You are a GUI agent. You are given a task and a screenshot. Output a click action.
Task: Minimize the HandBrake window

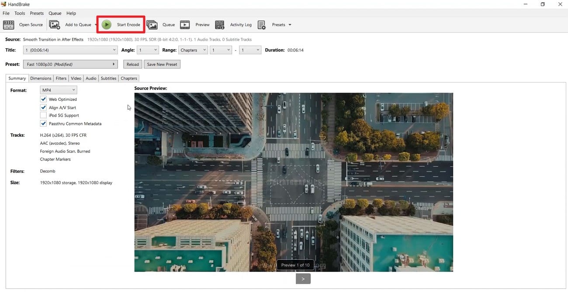click(x=525, y=4)
